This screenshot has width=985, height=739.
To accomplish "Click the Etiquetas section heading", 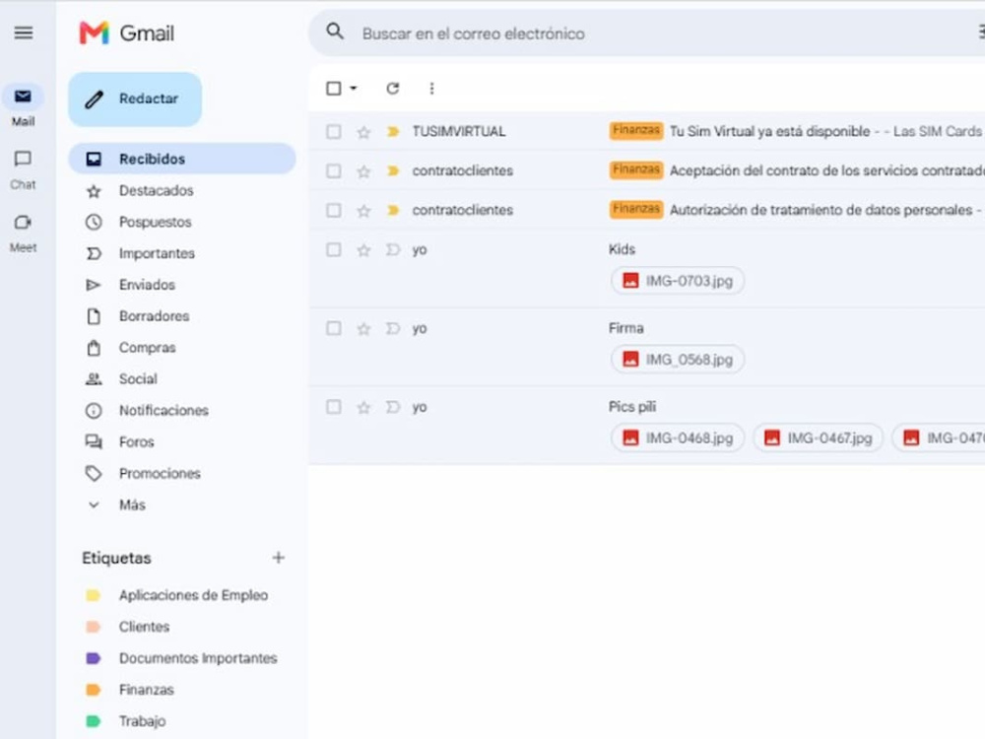I will (x=117, y=558).
